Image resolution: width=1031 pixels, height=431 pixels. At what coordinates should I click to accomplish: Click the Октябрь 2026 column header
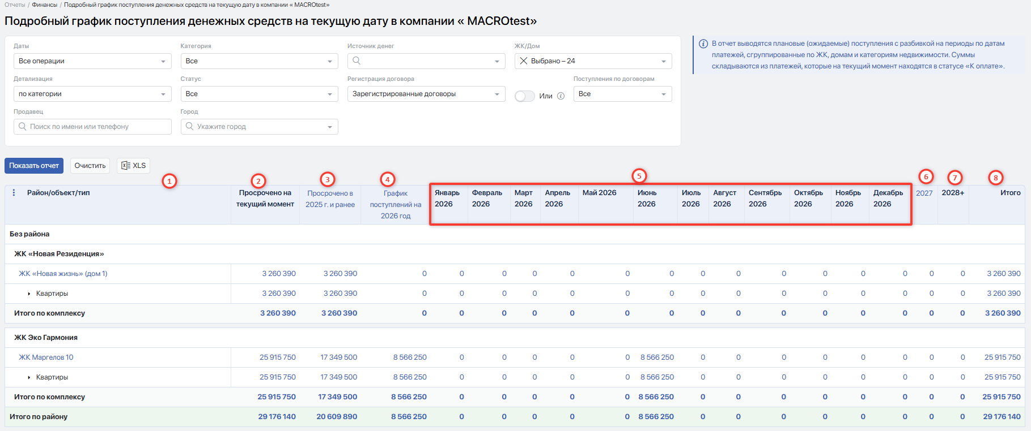tap(808, 199)
